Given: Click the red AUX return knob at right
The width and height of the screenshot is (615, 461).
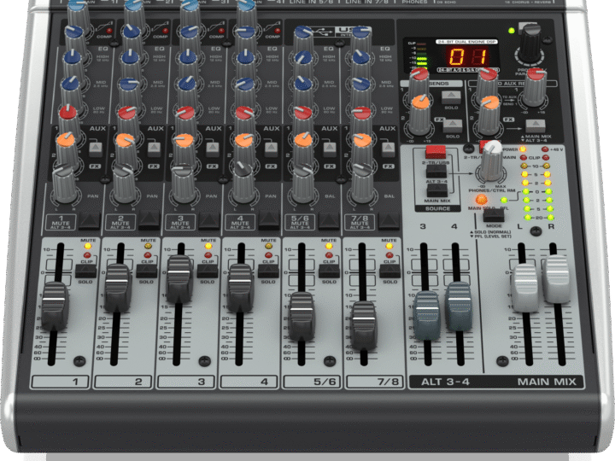Looking at the screenshot, I should (535, 87).
